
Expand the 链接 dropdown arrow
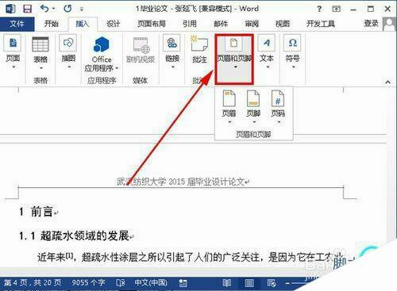pos(173,67)
